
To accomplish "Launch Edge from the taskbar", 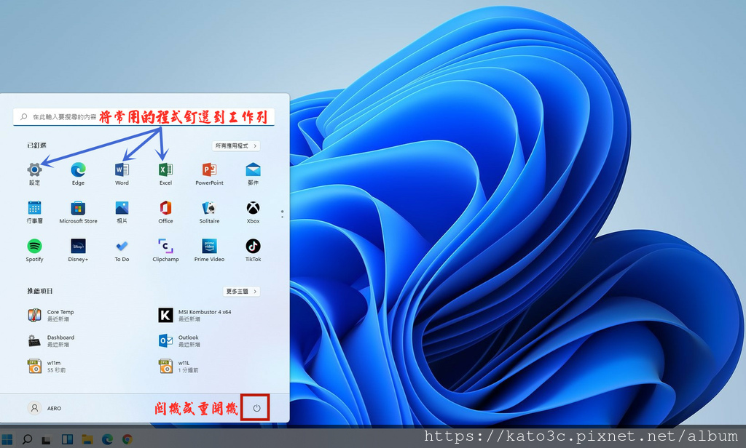I will [x=107, y=439].
